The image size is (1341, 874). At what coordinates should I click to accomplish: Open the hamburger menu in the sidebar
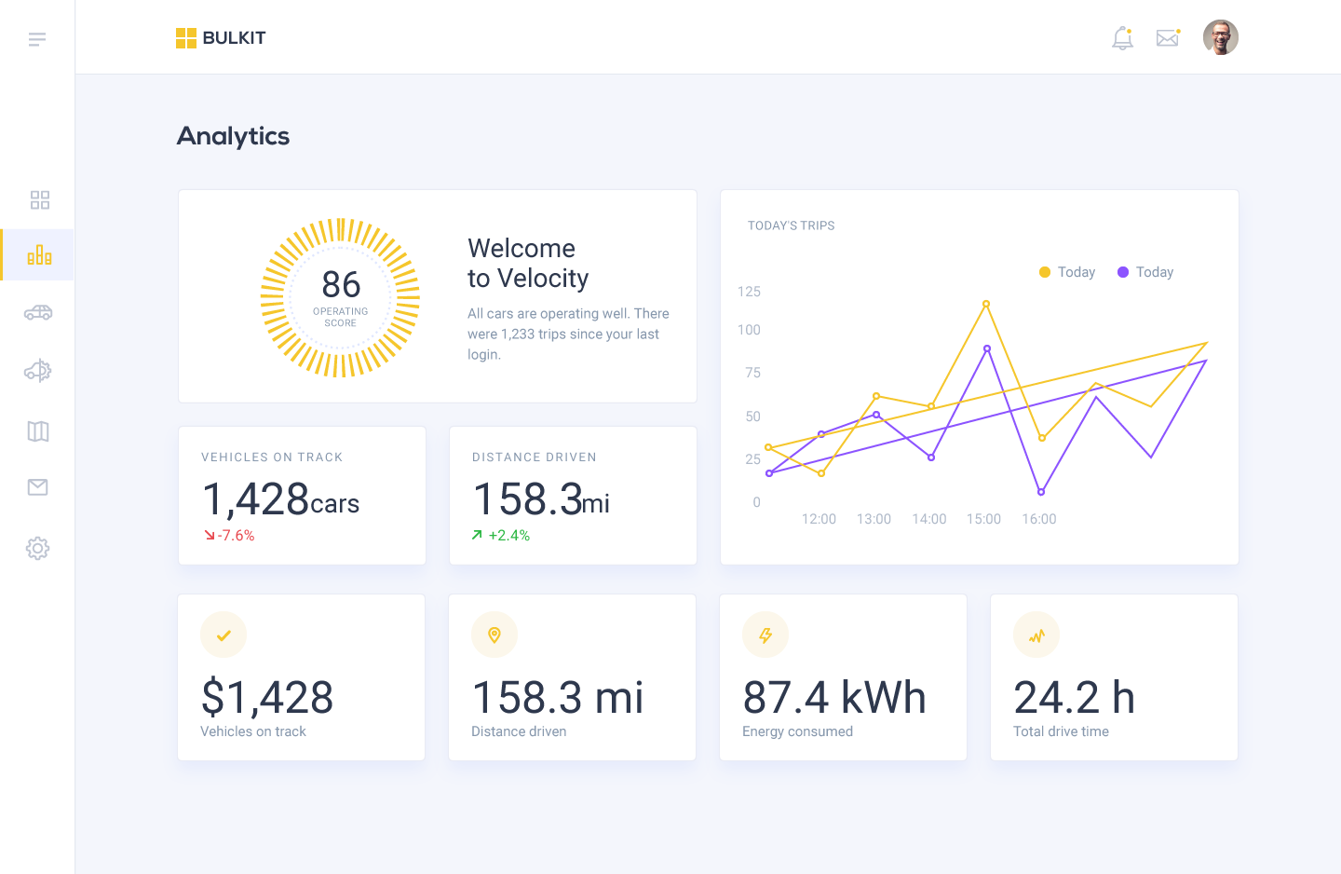[37, 39]
